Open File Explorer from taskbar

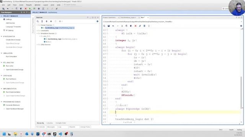(15, 134)
